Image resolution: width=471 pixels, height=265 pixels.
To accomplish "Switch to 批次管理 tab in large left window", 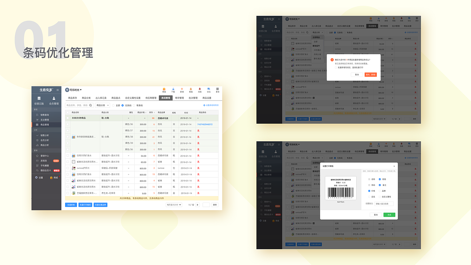I will 193,98.
